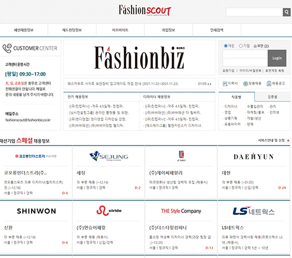Select the marketing/PR (마케팅/홍보) category
The width and height of the screenshot is (292, 258).
(x=256, y=112)
